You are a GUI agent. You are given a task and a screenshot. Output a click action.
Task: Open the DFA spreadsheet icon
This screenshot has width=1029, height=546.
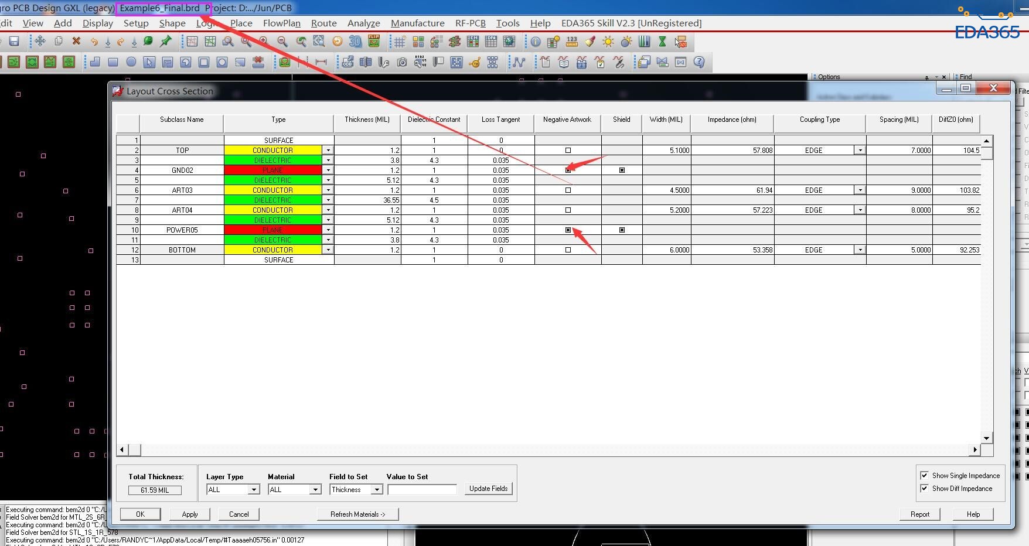(491, 42)
